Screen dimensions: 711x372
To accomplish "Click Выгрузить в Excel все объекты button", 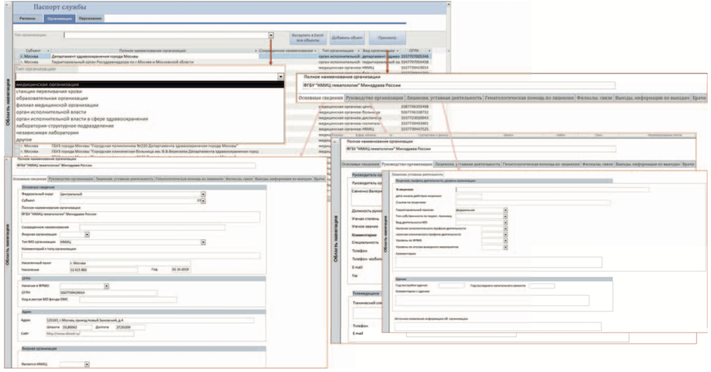I will point(307,38).
